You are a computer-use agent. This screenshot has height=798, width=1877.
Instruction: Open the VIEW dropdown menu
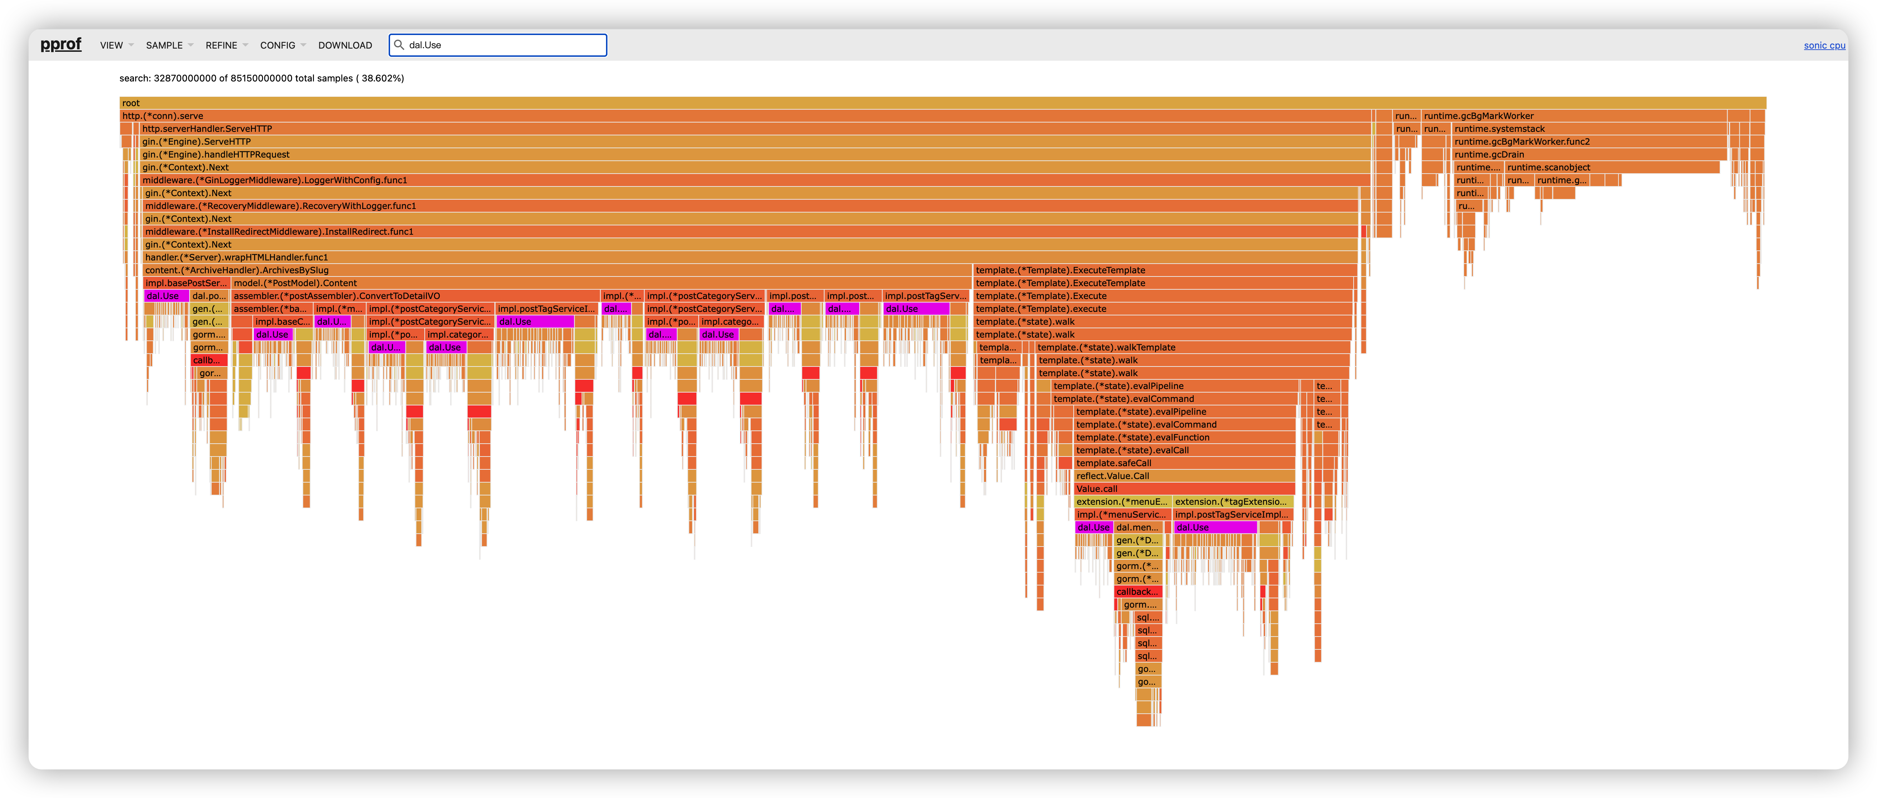point(117,45)
